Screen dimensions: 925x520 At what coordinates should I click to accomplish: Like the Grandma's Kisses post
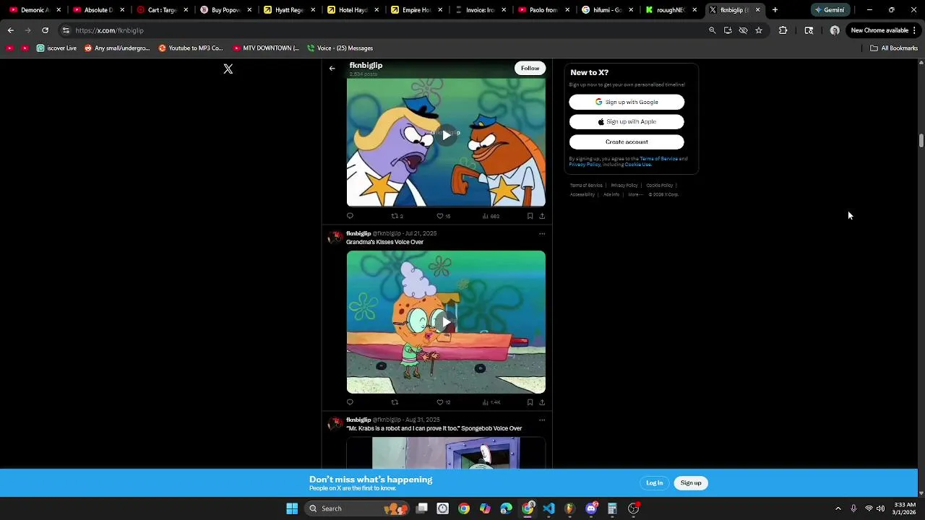click(443, 402)
